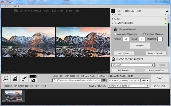Click Reset to Default presets button

click(157, 71)
